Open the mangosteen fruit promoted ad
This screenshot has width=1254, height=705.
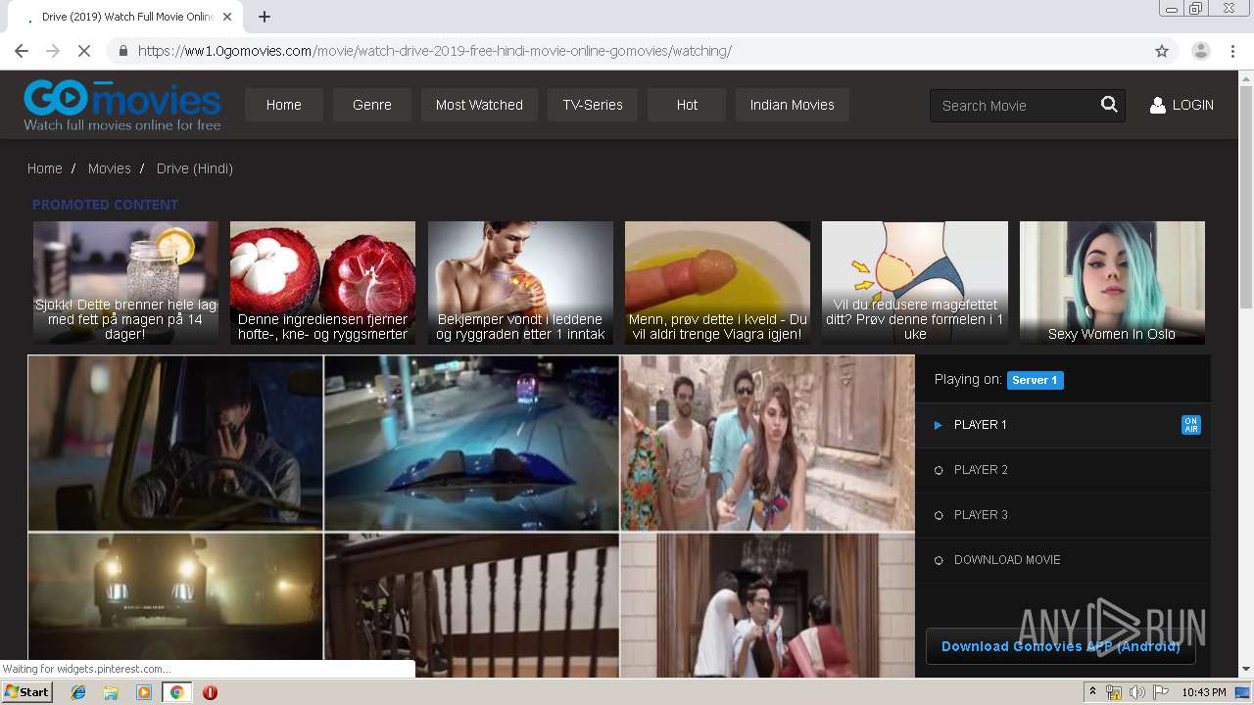tap(322, 283)
